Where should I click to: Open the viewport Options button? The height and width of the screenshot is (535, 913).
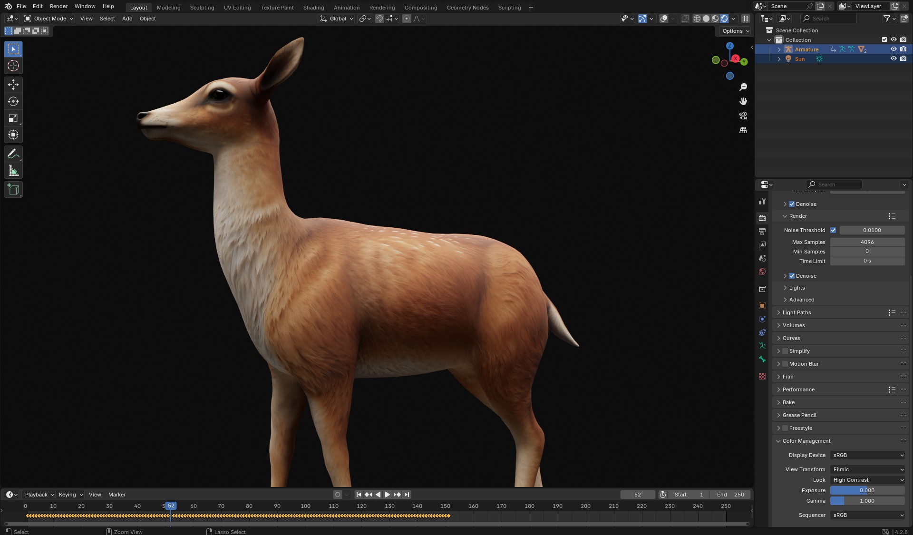tap(735, 31)
